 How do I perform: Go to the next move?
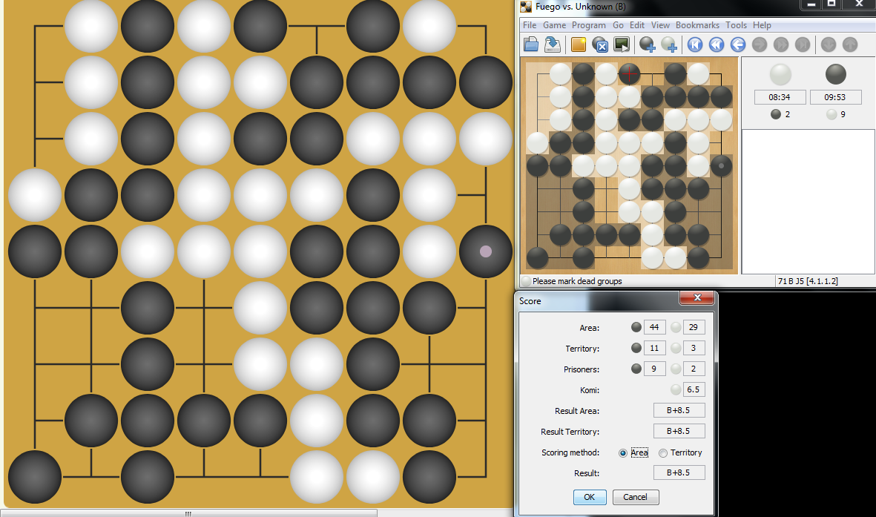[760, 45]
